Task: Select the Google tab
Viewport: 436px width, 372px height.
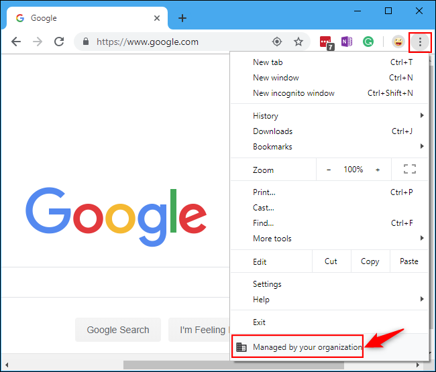Action: point(87,18)
